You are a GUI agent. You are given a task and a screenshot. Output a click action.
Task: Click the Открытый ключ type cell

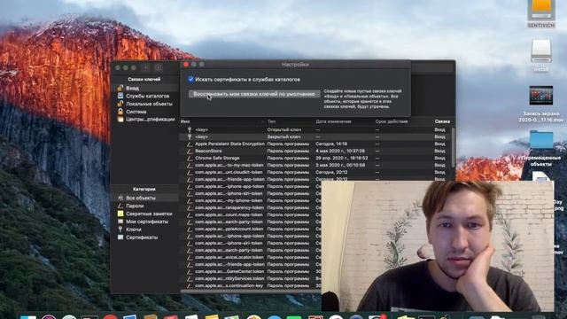[283, 129]
